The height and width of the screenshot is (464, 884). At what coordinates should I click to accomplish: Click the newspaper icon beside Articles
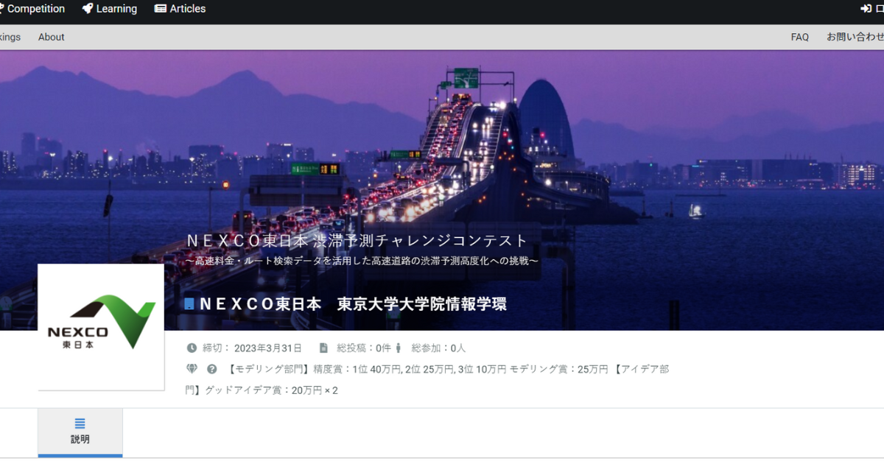(161, 9)
